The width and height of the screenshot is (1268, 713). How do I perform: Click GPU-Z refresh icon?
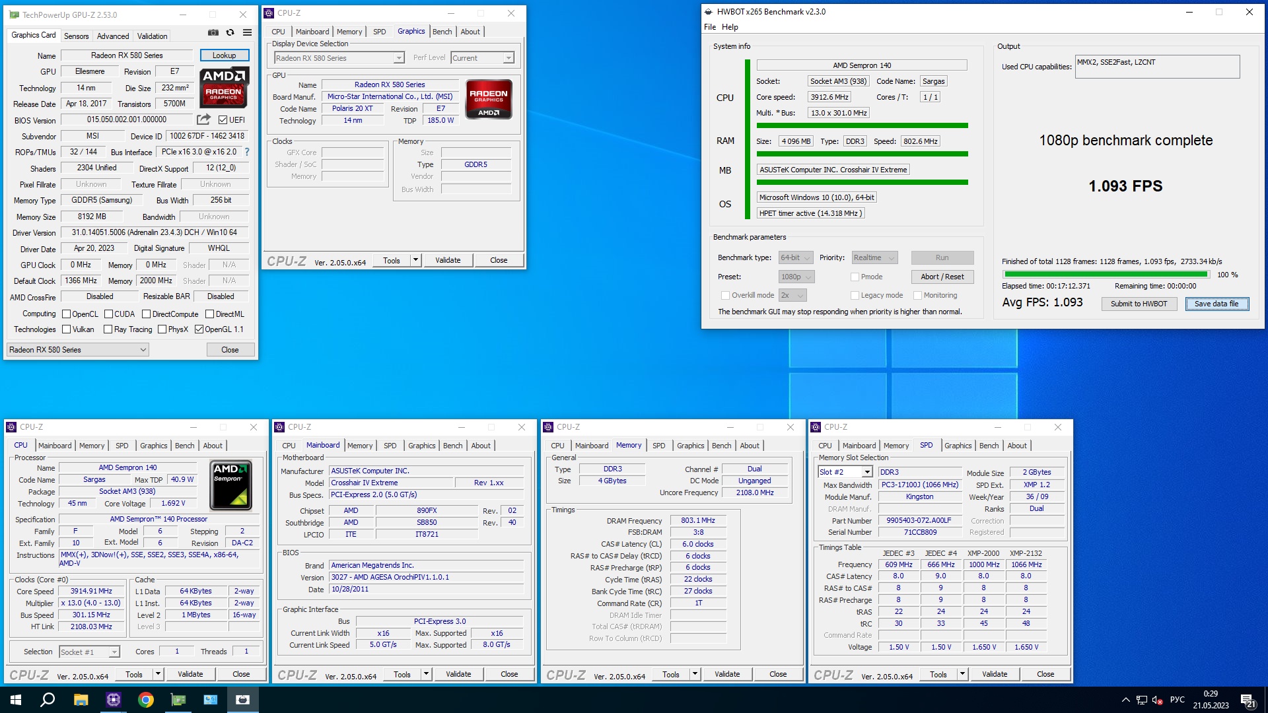click(x=230, y=32)
